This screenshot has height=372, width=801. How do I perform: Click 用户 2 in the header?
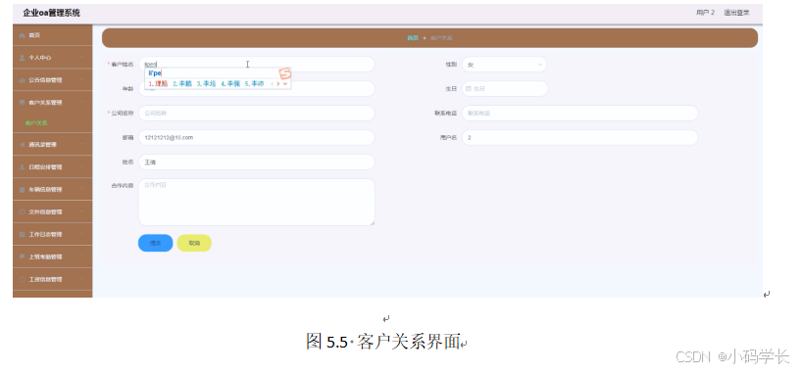click(706, 13)
